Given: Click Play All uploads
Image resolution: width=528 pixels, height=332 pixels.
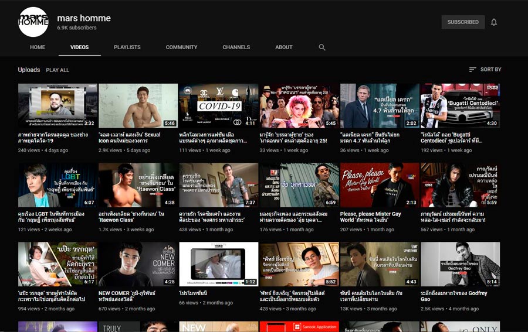Looking at the screenshot, I should pyautogui.click(x=57, y=70).
